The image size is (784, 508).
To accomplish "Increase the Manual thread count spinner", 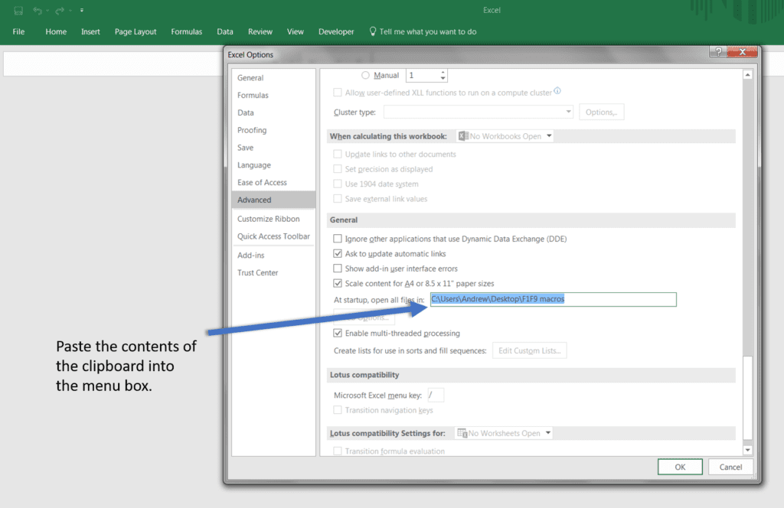I will [443, 73].
